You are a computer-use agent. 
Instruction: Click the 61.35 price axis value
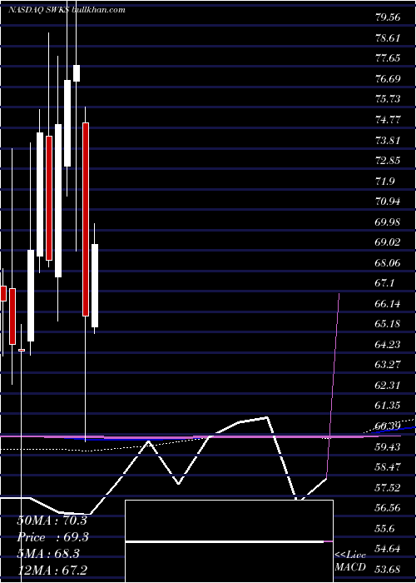click(388, 406)
